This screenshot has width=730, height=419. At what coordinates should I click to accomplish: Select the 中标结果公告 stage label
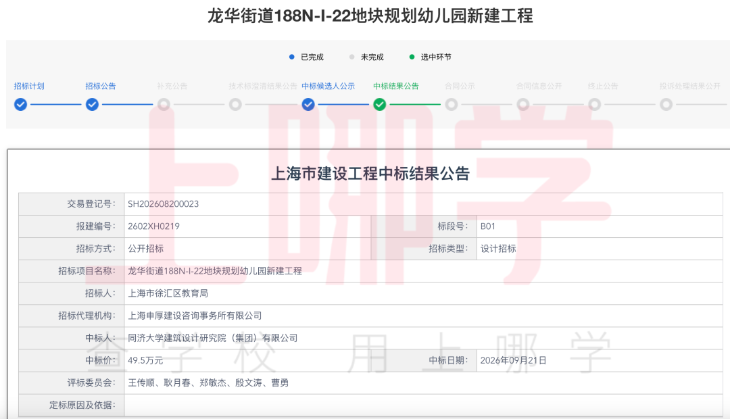[x=395, y=86]
